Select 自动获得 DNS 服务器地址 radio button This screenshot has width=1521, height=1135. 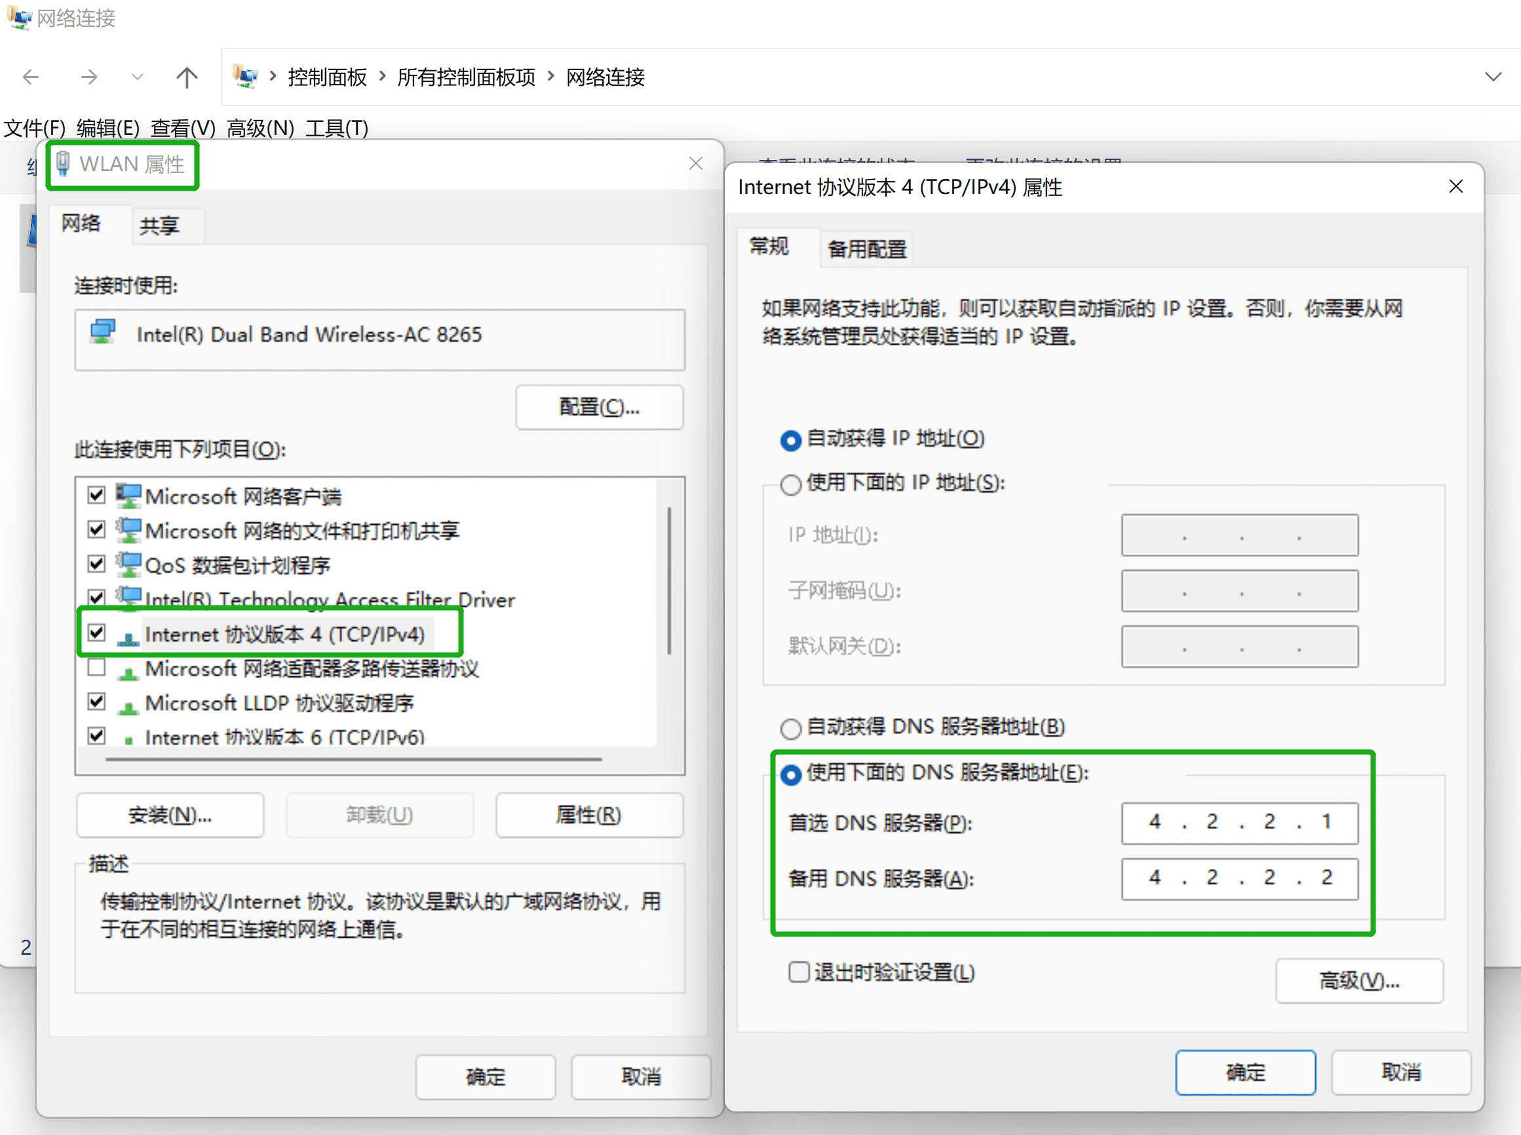(790, 728)
